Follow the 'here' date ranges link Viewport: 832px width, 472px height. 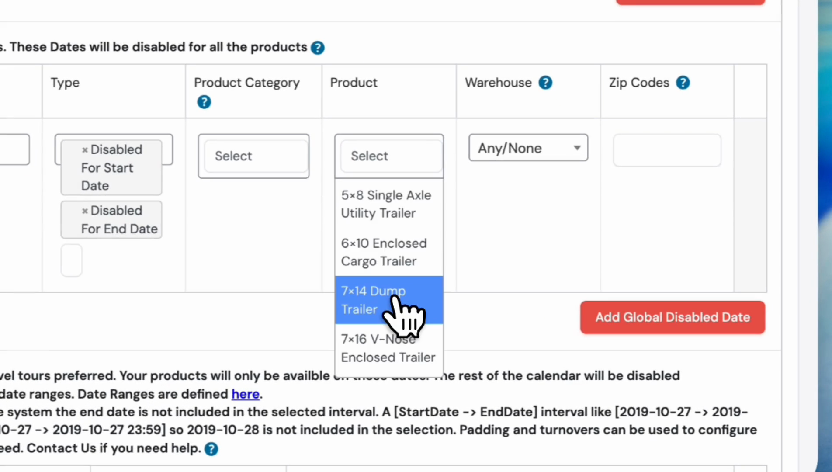click(x=245, y=394)
